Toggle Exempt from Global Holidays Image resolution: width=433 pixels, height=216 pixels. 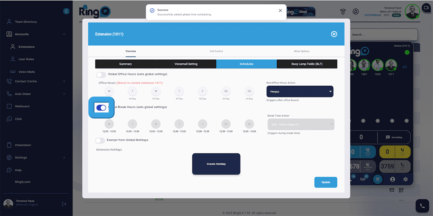[x=100, y=140]
